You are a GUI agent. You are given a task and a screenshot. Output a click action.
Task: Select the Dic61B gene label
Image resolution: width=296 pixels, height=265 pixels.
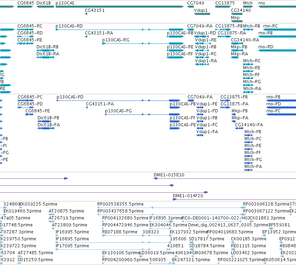pos(43,3)
